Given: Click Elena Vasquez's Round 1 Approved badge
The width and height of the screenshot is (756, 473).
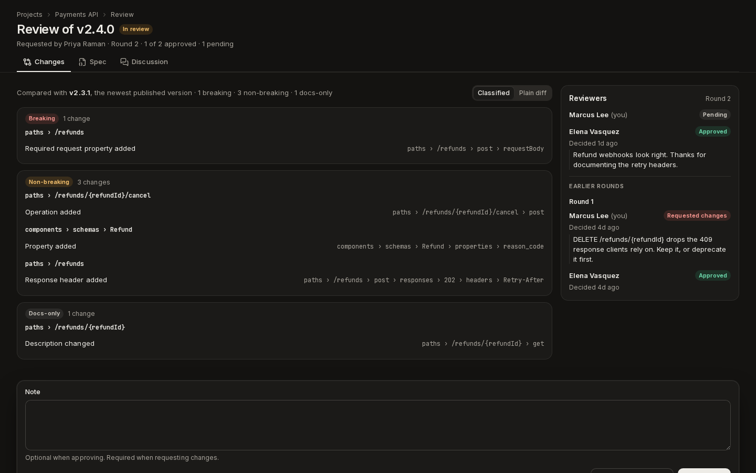Looking at the screenshot, I should coord(713,275).
